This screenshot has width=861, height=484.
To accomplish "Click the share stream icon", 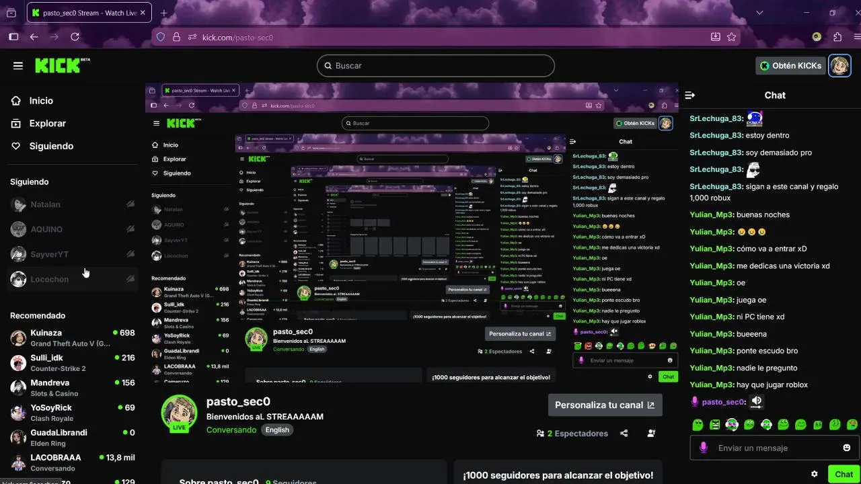I will point(624,434).
